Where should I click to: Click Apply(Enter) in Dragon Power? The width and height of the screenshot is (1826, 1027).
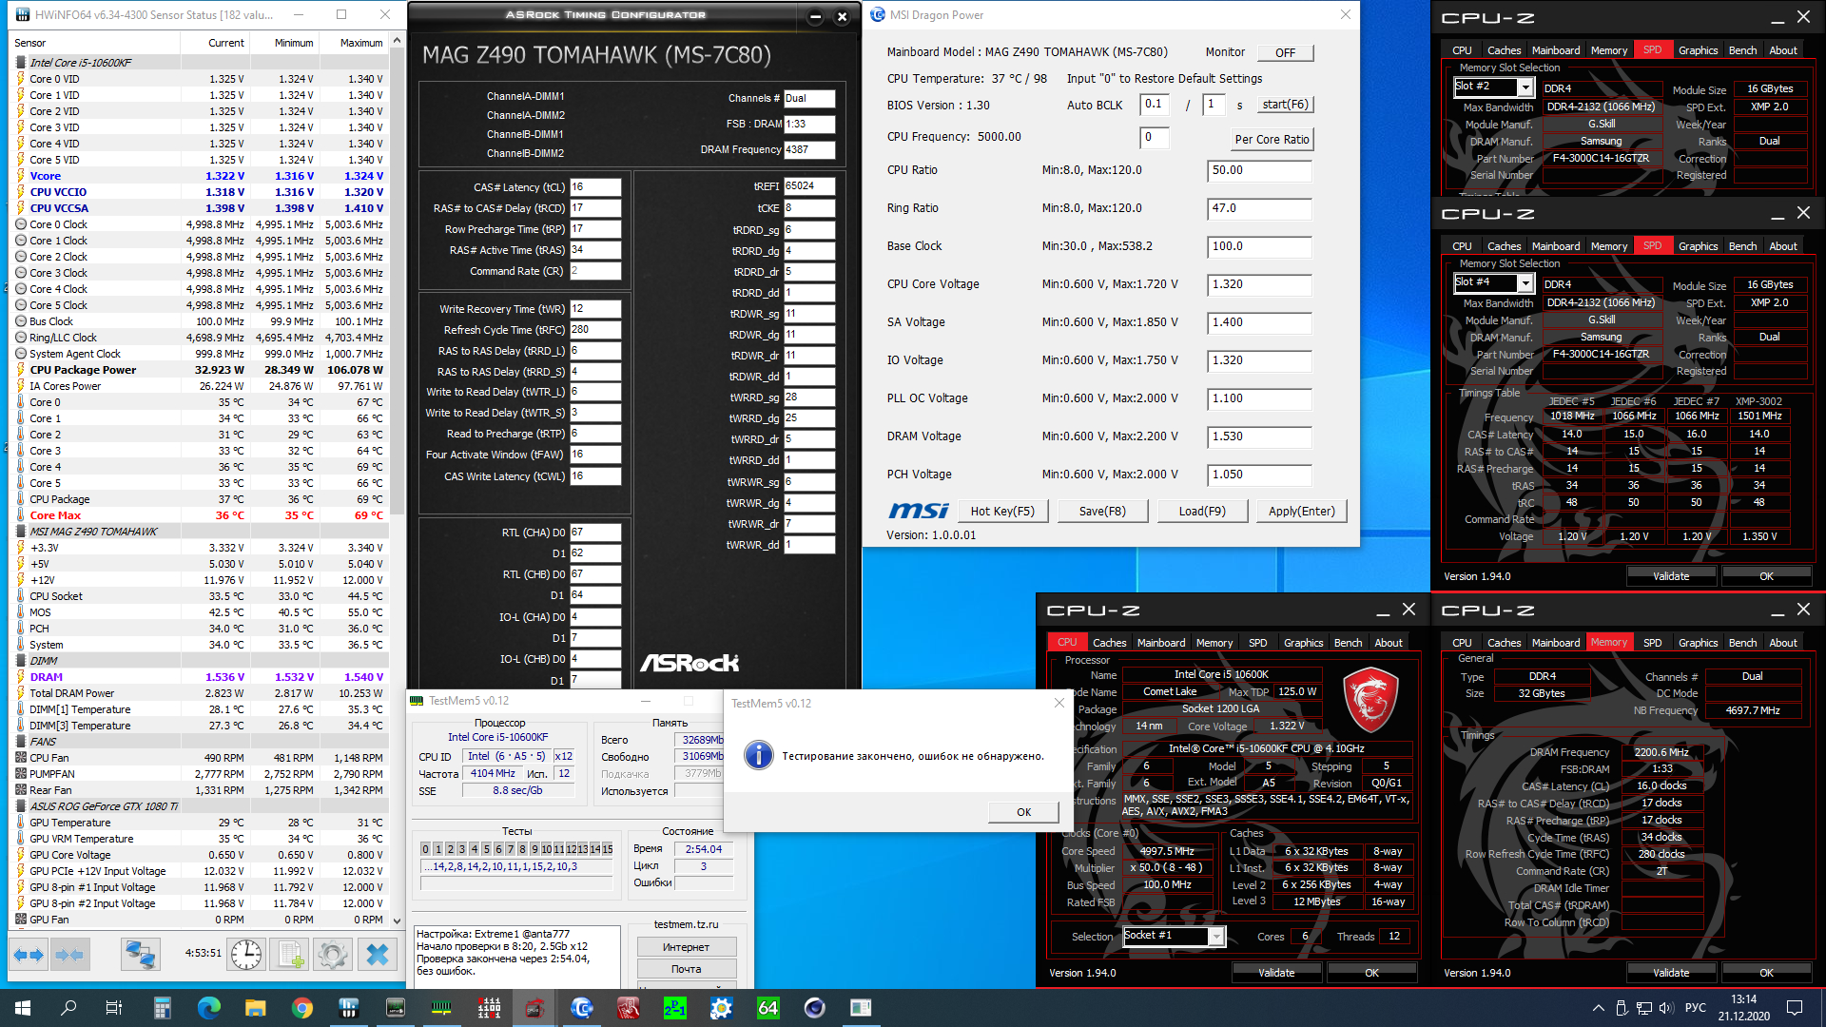click(x=1302, y=512)
